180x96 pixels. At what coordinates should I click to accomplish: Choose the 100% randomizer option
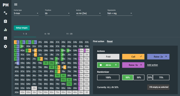[108, 77]
